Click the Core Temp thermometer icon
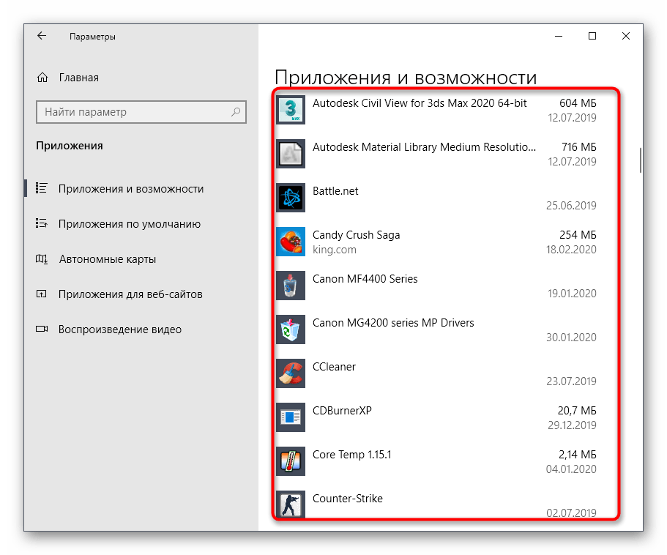Viewport: 667px width, 555px height. point(290,461)
